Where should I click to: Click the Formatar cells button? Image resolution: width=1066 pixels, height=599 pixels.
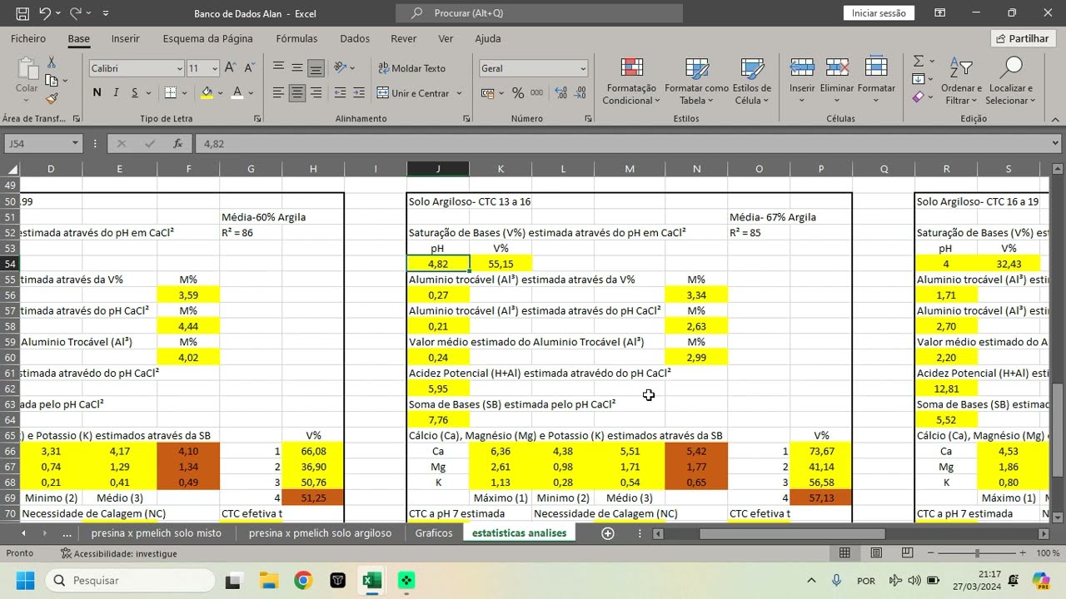pyautogui.click(x=876, y=82)
